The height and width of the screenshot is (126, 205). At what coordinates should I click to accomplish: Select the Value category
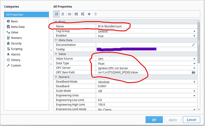12,32
